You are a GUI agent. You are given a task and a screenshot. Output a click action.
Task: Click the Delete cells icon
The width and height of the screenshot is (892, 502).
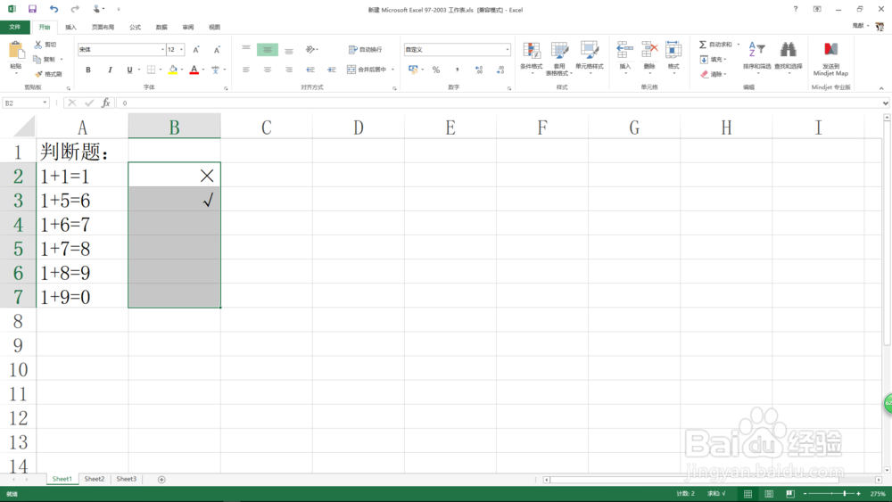pos(649,50)
